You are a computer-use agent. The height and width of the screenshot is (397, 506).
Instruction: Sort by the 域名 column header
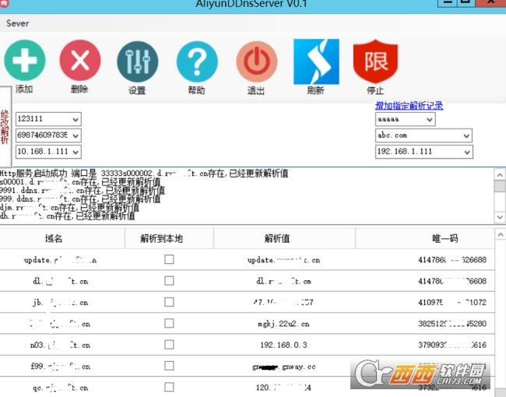click(x=61, y=238)
